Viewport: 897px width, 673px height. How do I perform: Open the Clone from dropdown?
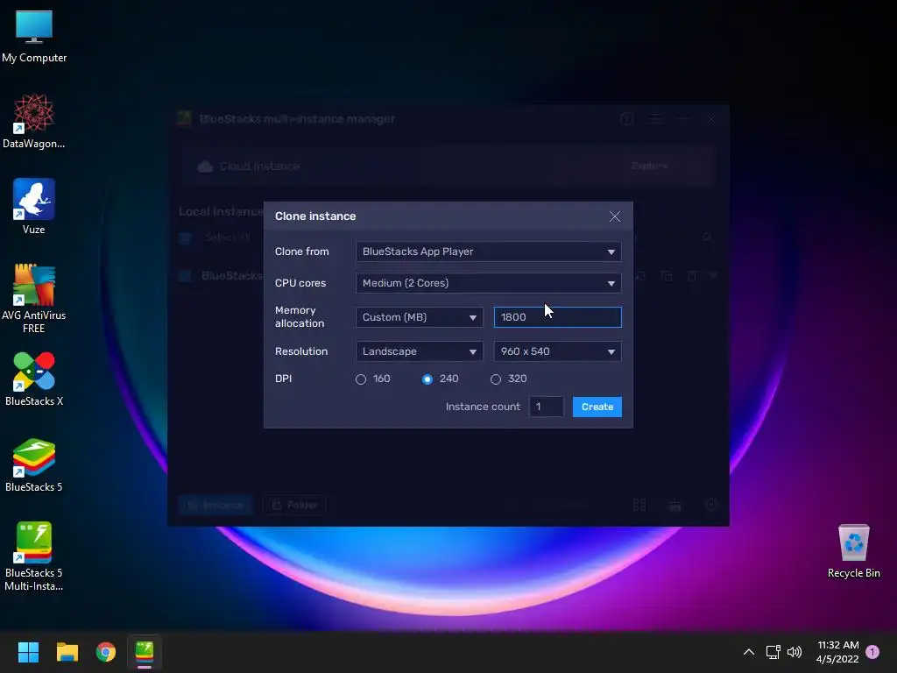click(489, 251)
